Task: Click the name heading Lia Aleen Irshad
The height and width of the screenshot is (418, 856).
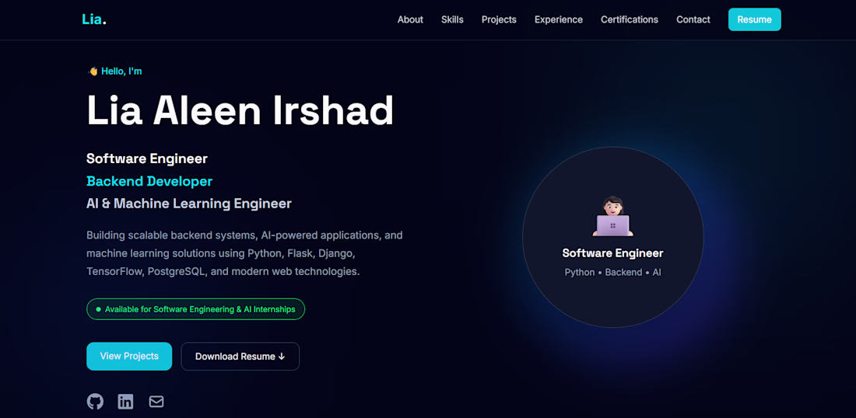Action: [240, 111]
